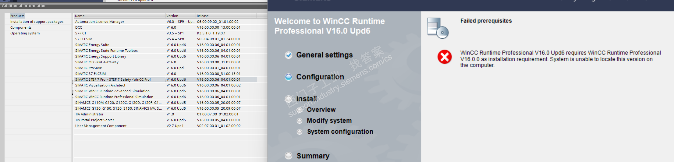This screenshot has width=674, height=162.
Task: Click the gray Summary step bullet
Action: coord(288,156)
